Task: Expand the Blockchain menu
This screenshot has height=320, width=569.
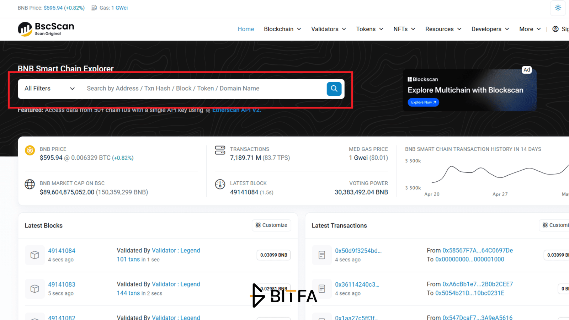Action: [x=282, y=29]
